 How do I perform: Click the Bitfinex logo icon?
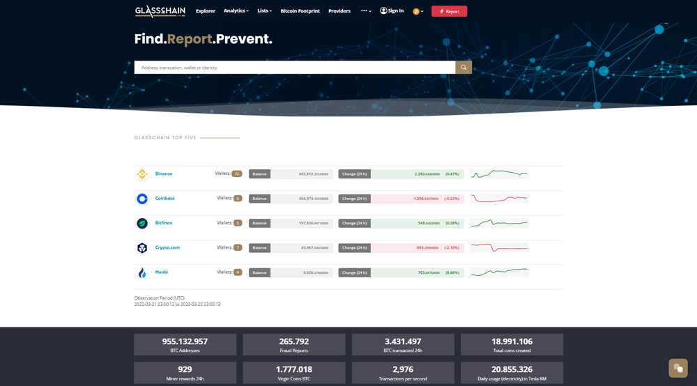142,224
